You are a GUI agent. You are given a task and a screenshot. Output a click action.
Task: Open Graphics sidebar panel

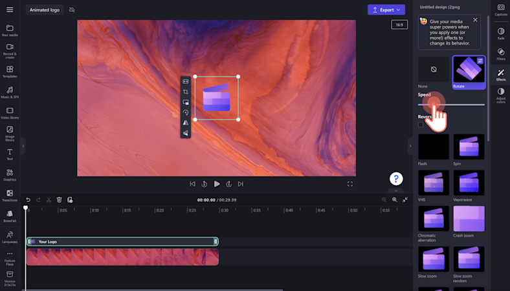tap(10, 176)
